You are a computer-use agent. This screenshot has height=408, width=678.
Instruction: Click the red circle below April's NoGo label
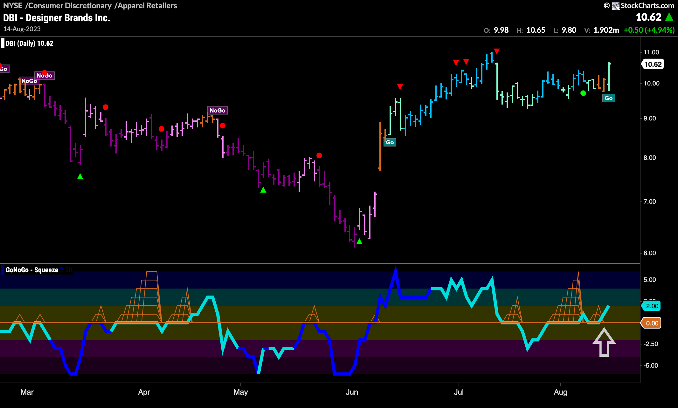[223, 126]
